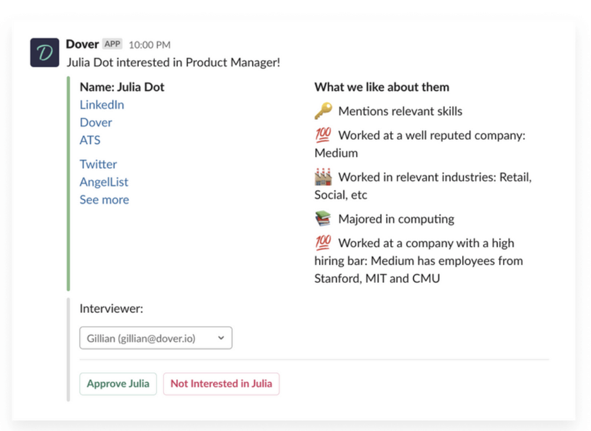This screenshot has width=591, height=431.
Task: Click the factory emoji for relevant industries
Action: (323, 177)
